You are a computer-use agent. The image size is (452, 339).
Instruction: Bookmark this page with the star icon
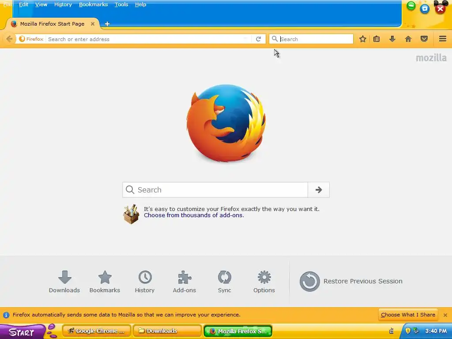(363, 39)
